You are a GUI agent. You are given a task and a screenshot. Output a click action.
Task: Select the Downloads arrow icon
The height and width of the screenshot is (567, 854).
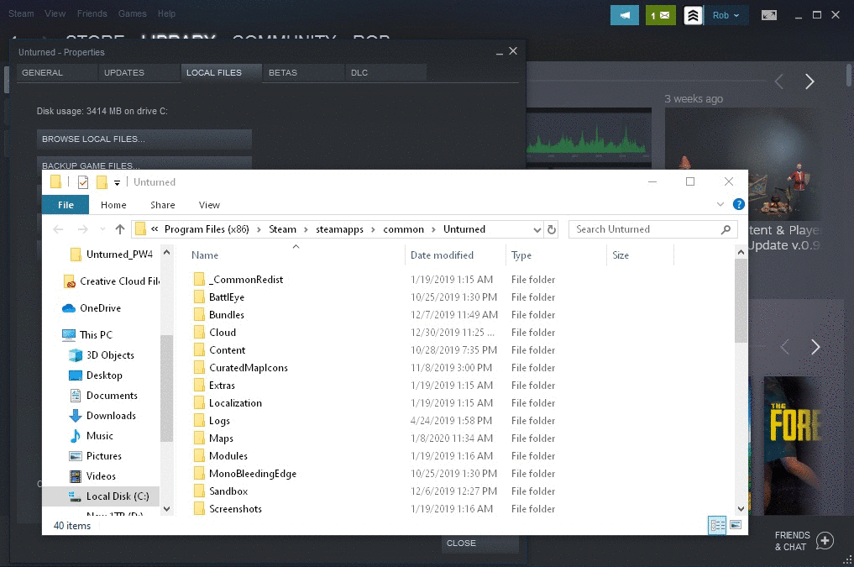[76, 416]
